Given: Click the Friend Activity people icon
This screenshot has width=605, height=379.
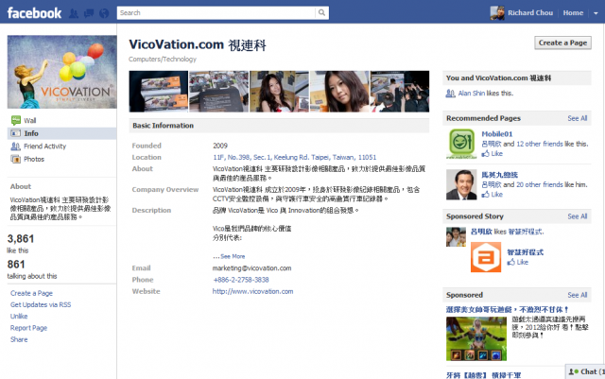Looking at the screenshot, I should tap(16, 146).
